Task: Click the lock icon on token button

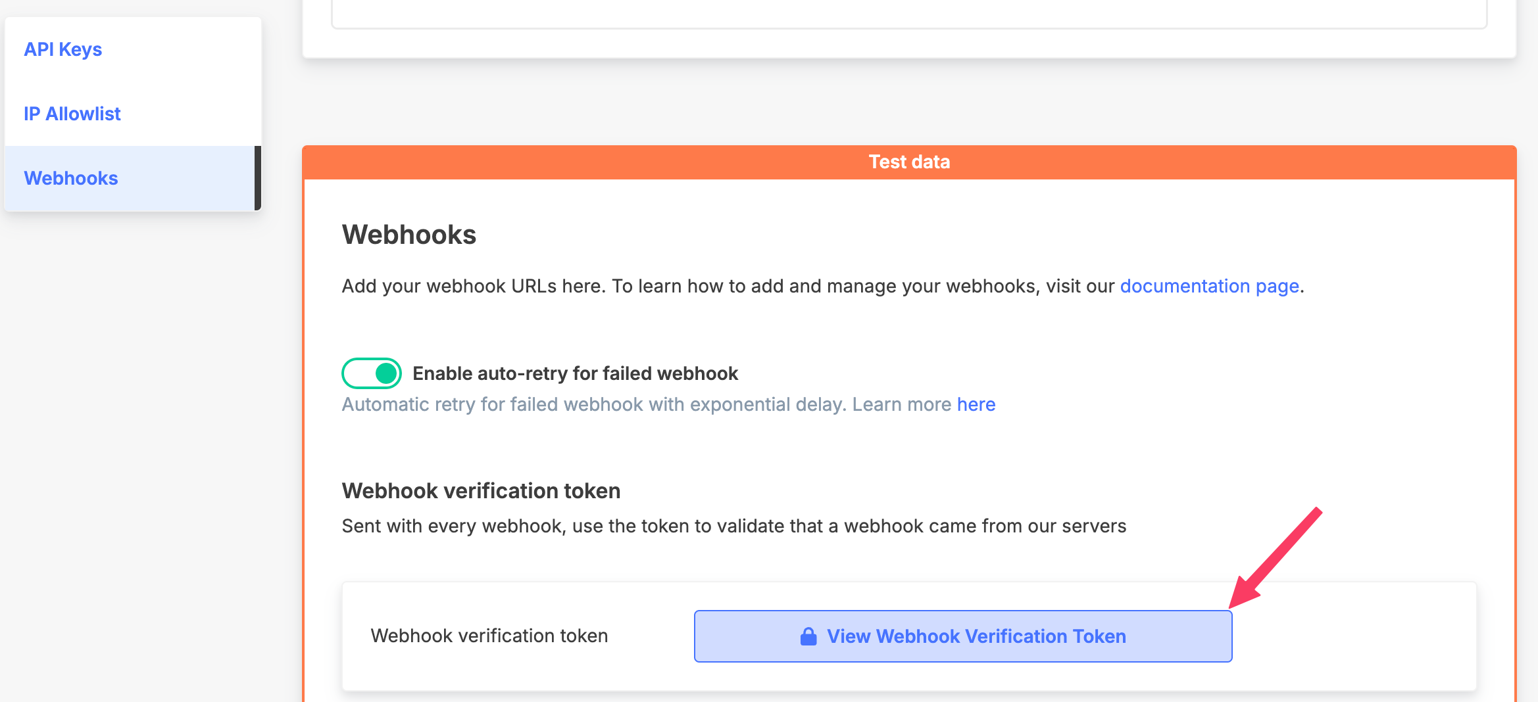Action: pos(808,636)
